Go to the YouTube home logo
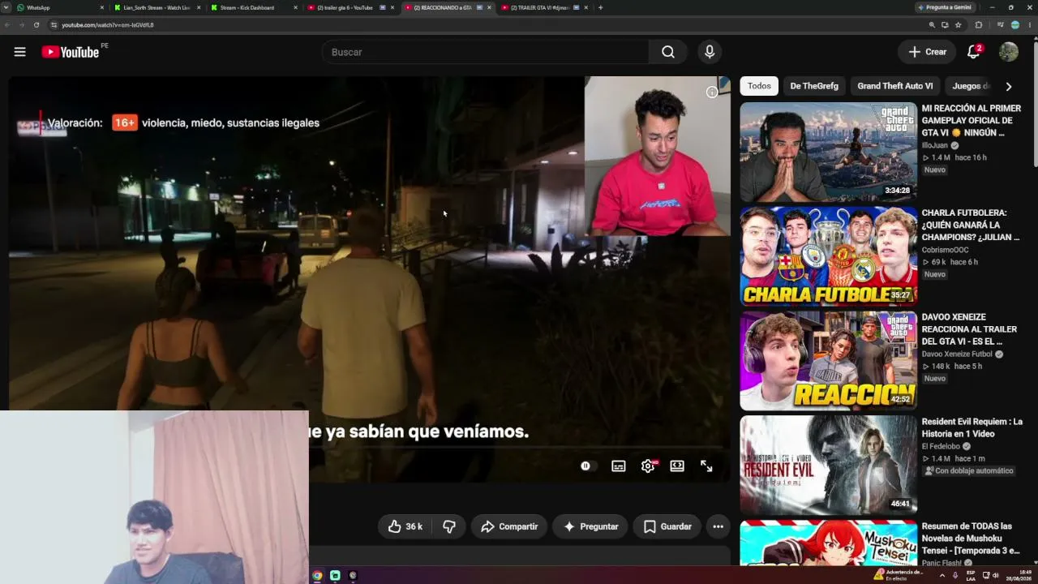 (71, 52)
